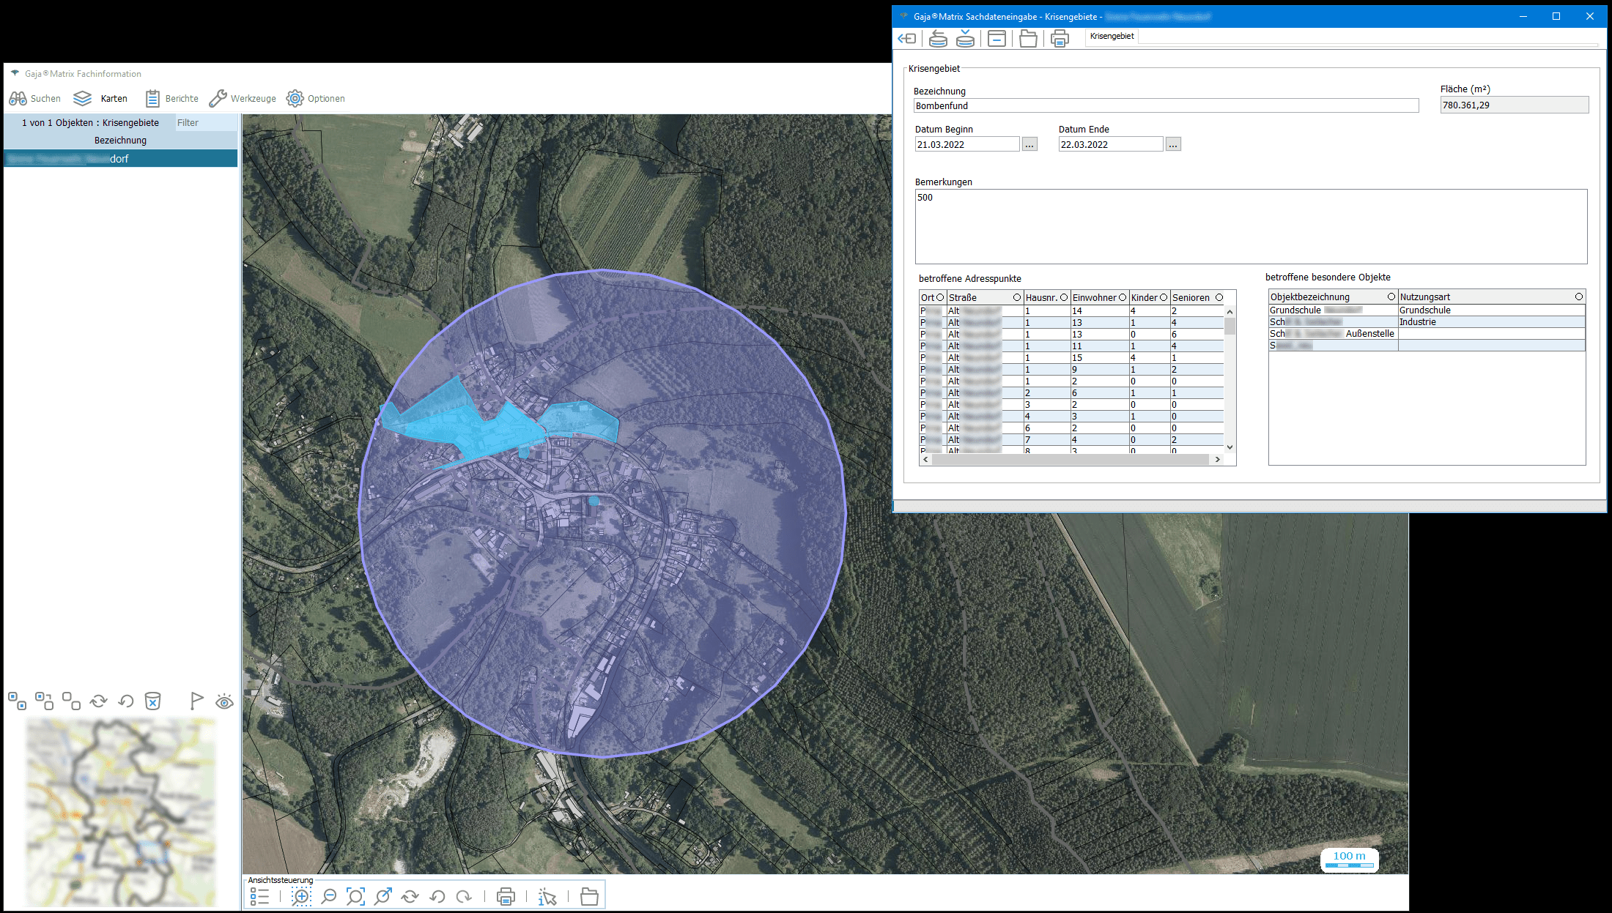1612x913 pixels.
Task: Toggle the circle in Straße column header
Action: click(x=1016, y=297)
